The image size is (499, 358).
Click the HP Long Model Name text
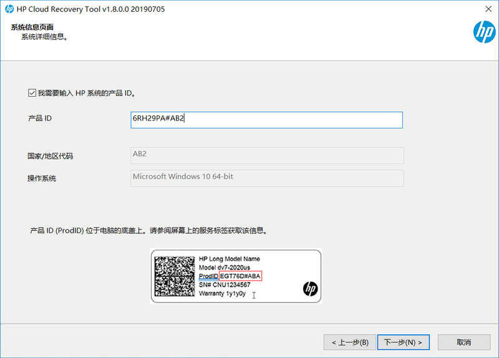point(229,259)
